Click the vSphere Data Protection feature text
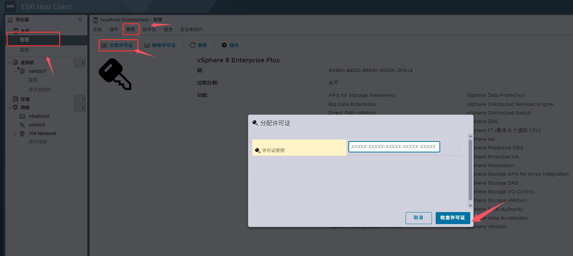This screenshot has height=256, width=573. [x=495, y=95]
